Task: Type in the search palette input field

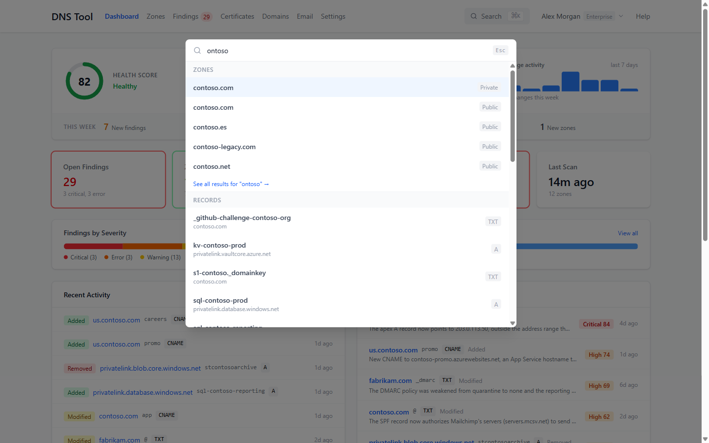Action: (x=347, y=51)
